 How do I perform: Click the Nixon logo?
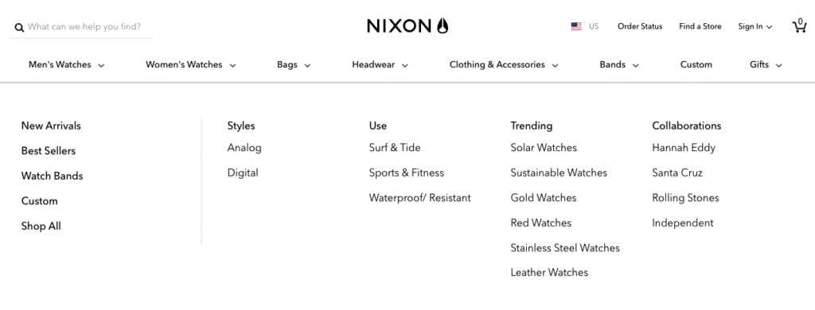pos(407,25)
